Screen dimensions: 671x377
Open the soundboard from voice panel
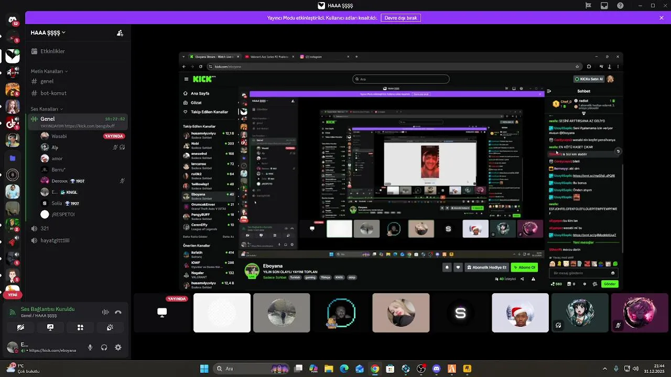point(110,327)
